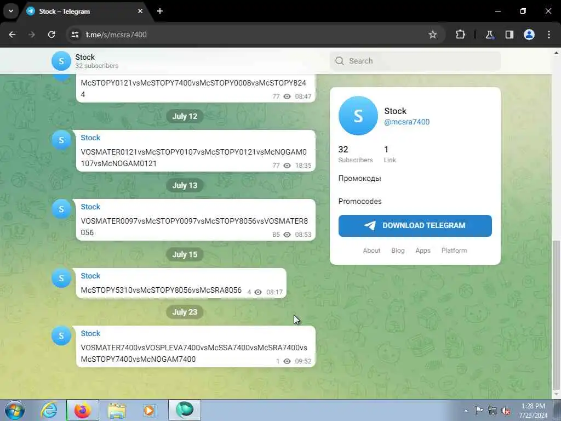
Task: Click the 09:52 timestamp link
Action: [303, 361]
